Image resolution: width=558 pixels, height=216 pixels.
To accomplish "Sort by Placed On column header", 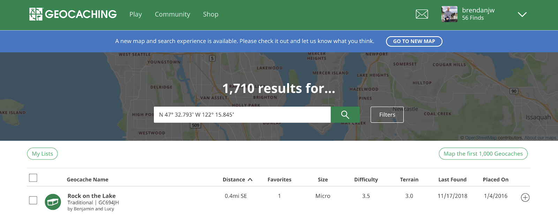I will (x=496, y=180).
